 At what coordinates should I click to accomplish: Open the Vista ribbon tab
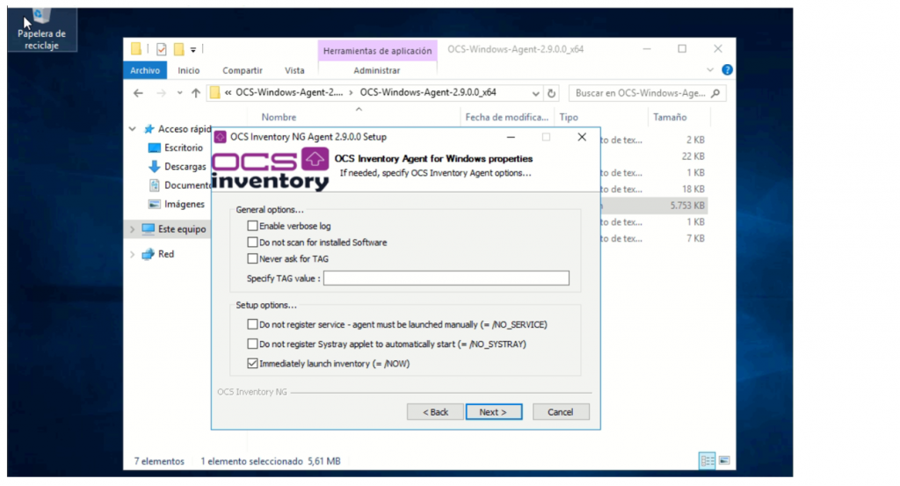(x=294, y=70)
